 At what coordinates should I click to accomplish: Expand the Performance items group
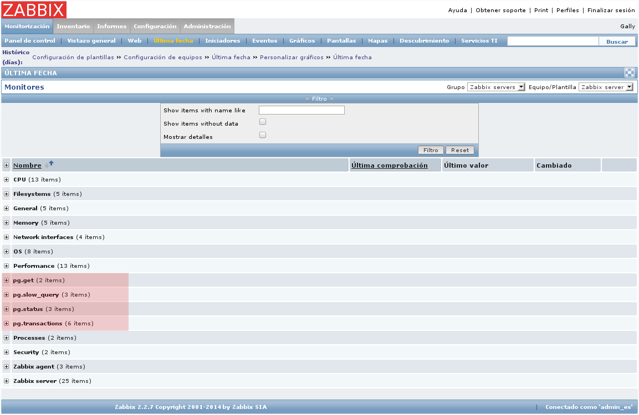click(x=6, y=266)
